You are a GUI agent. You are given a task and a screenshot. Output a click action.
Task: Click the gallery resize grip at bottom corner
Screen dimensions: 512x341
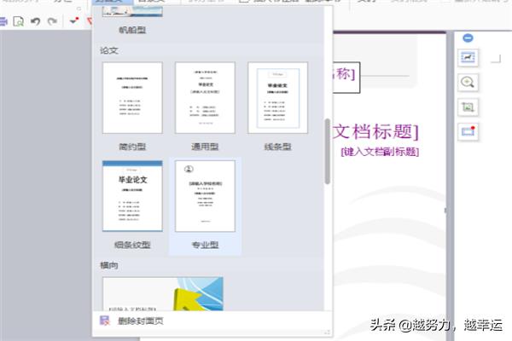pos(326,330)
